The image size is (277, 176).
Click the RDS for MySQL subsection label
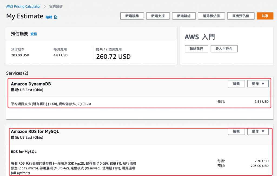click(x=24, y=152)
